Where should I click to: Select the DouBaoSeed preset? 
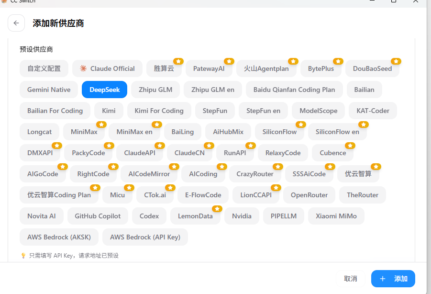pyautogui.click(x=373, y=68)
